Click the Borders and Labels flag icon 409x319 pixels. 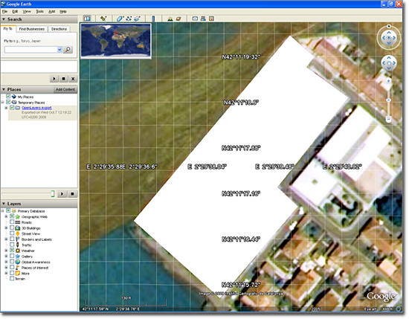(x=18, y=239)
